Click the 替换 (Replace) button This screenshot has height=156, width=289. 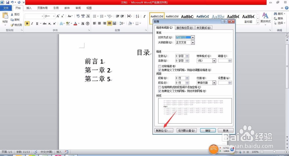click(x=278, y=18)
